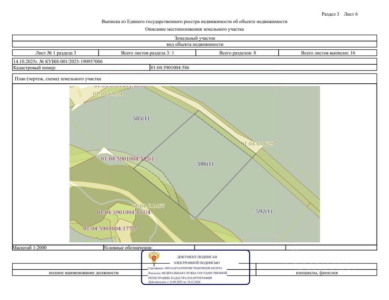Click zone label 01:04-6.194 on map

[x=108, y=94]
